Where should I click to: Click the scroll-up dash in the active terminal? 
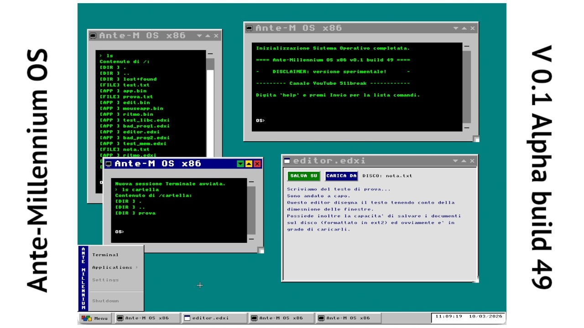coord(251,182)
